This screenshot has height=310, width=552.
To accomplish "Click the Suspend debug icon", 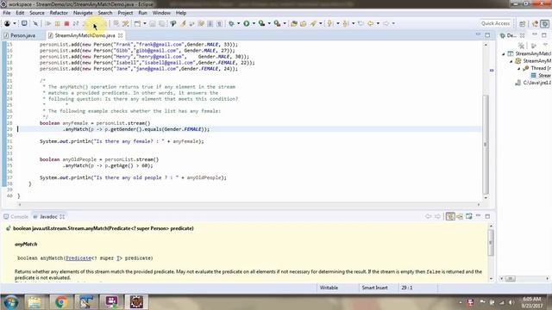I will click(57, 23).
